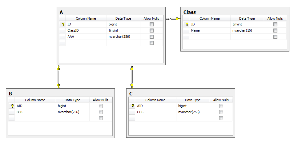The width and height of the screenshot is (294, 146).
Task: Click the Data Type header in Class table
Action: coord(247,18)
